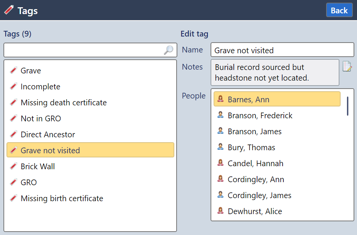Click the search magnifier icon
The height and width of the screenshot is (235, 357).
pos(168,50)
